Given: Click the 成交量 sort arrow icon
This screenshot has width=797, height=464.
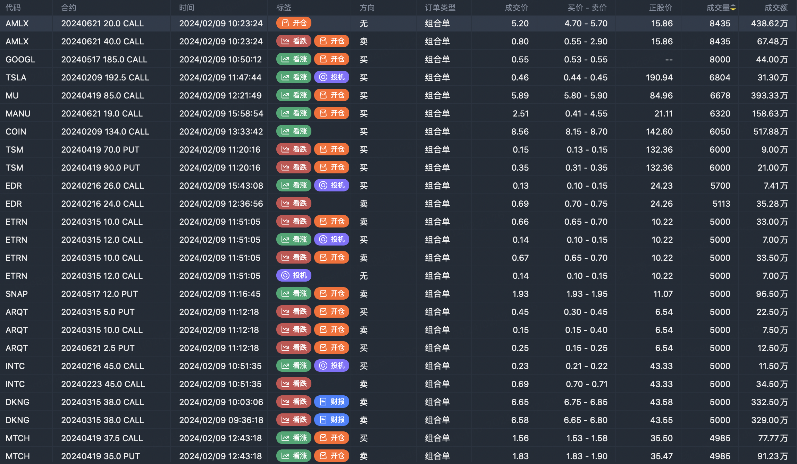Looking at the screenshot, I should [733, 8].
